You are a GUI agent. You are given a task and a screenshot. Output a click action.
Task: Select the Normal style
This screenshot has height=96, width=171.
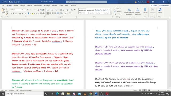tap(82, 11)
